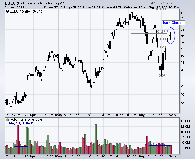Click Apr on the price chart date axis

click(32, 115)
